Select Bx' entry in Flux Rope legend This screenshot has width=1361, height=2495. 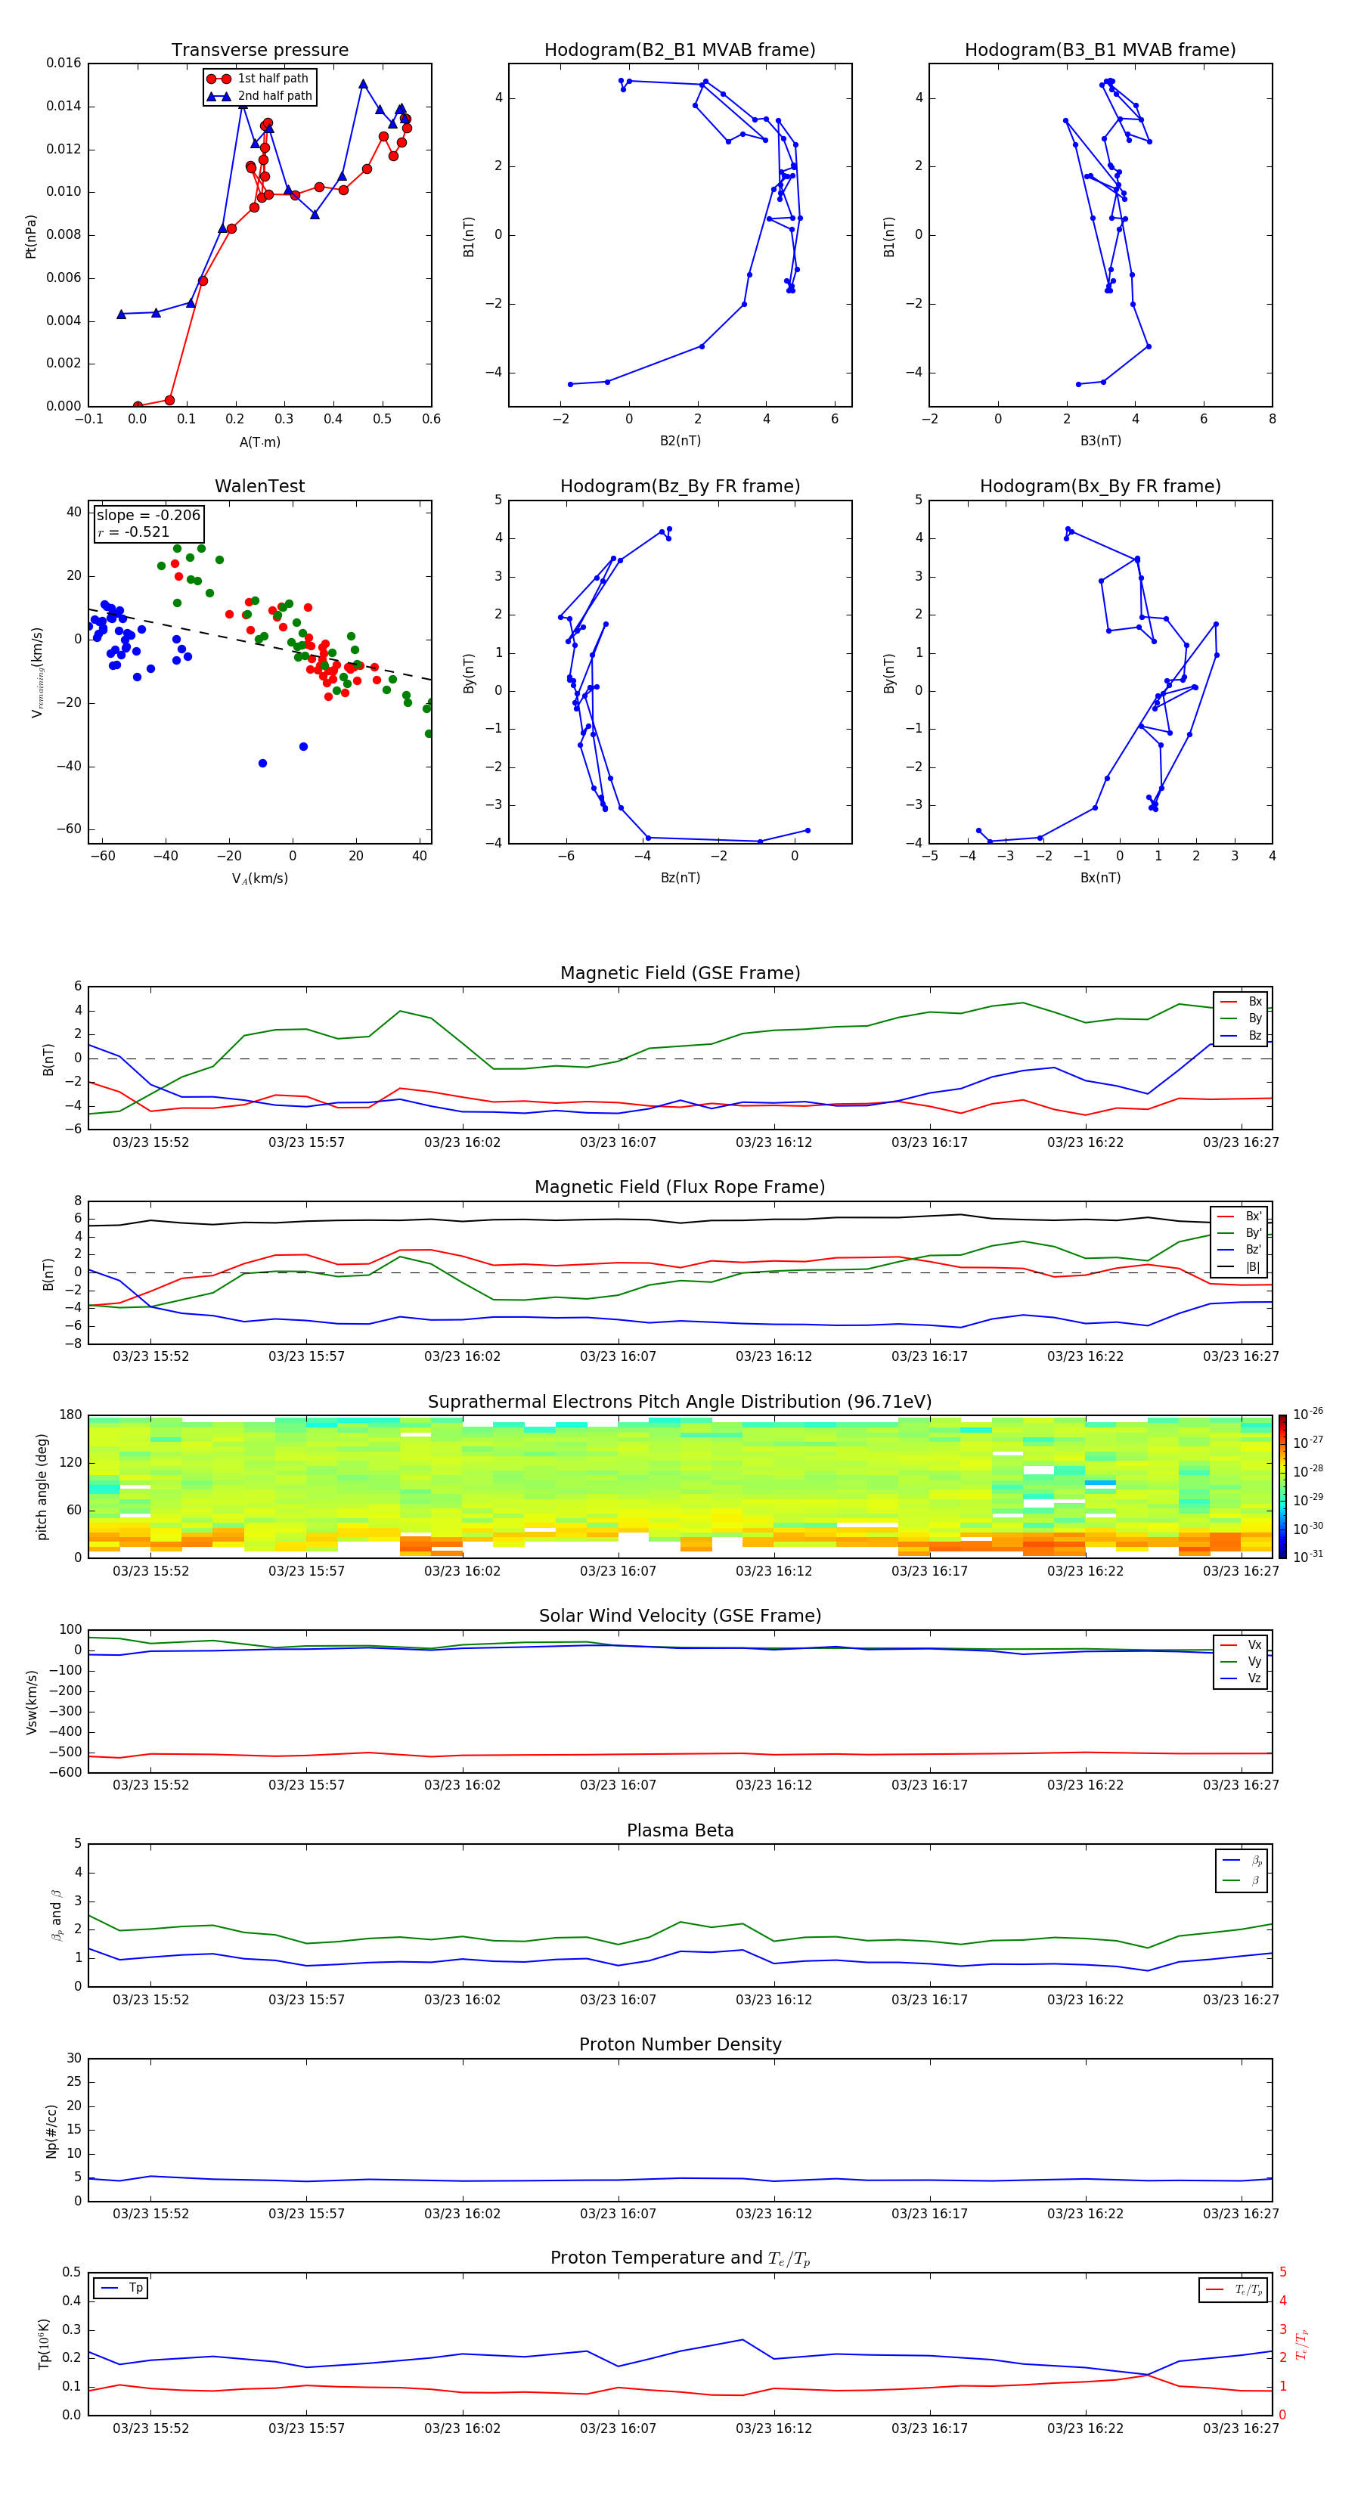[1240, 1217]
